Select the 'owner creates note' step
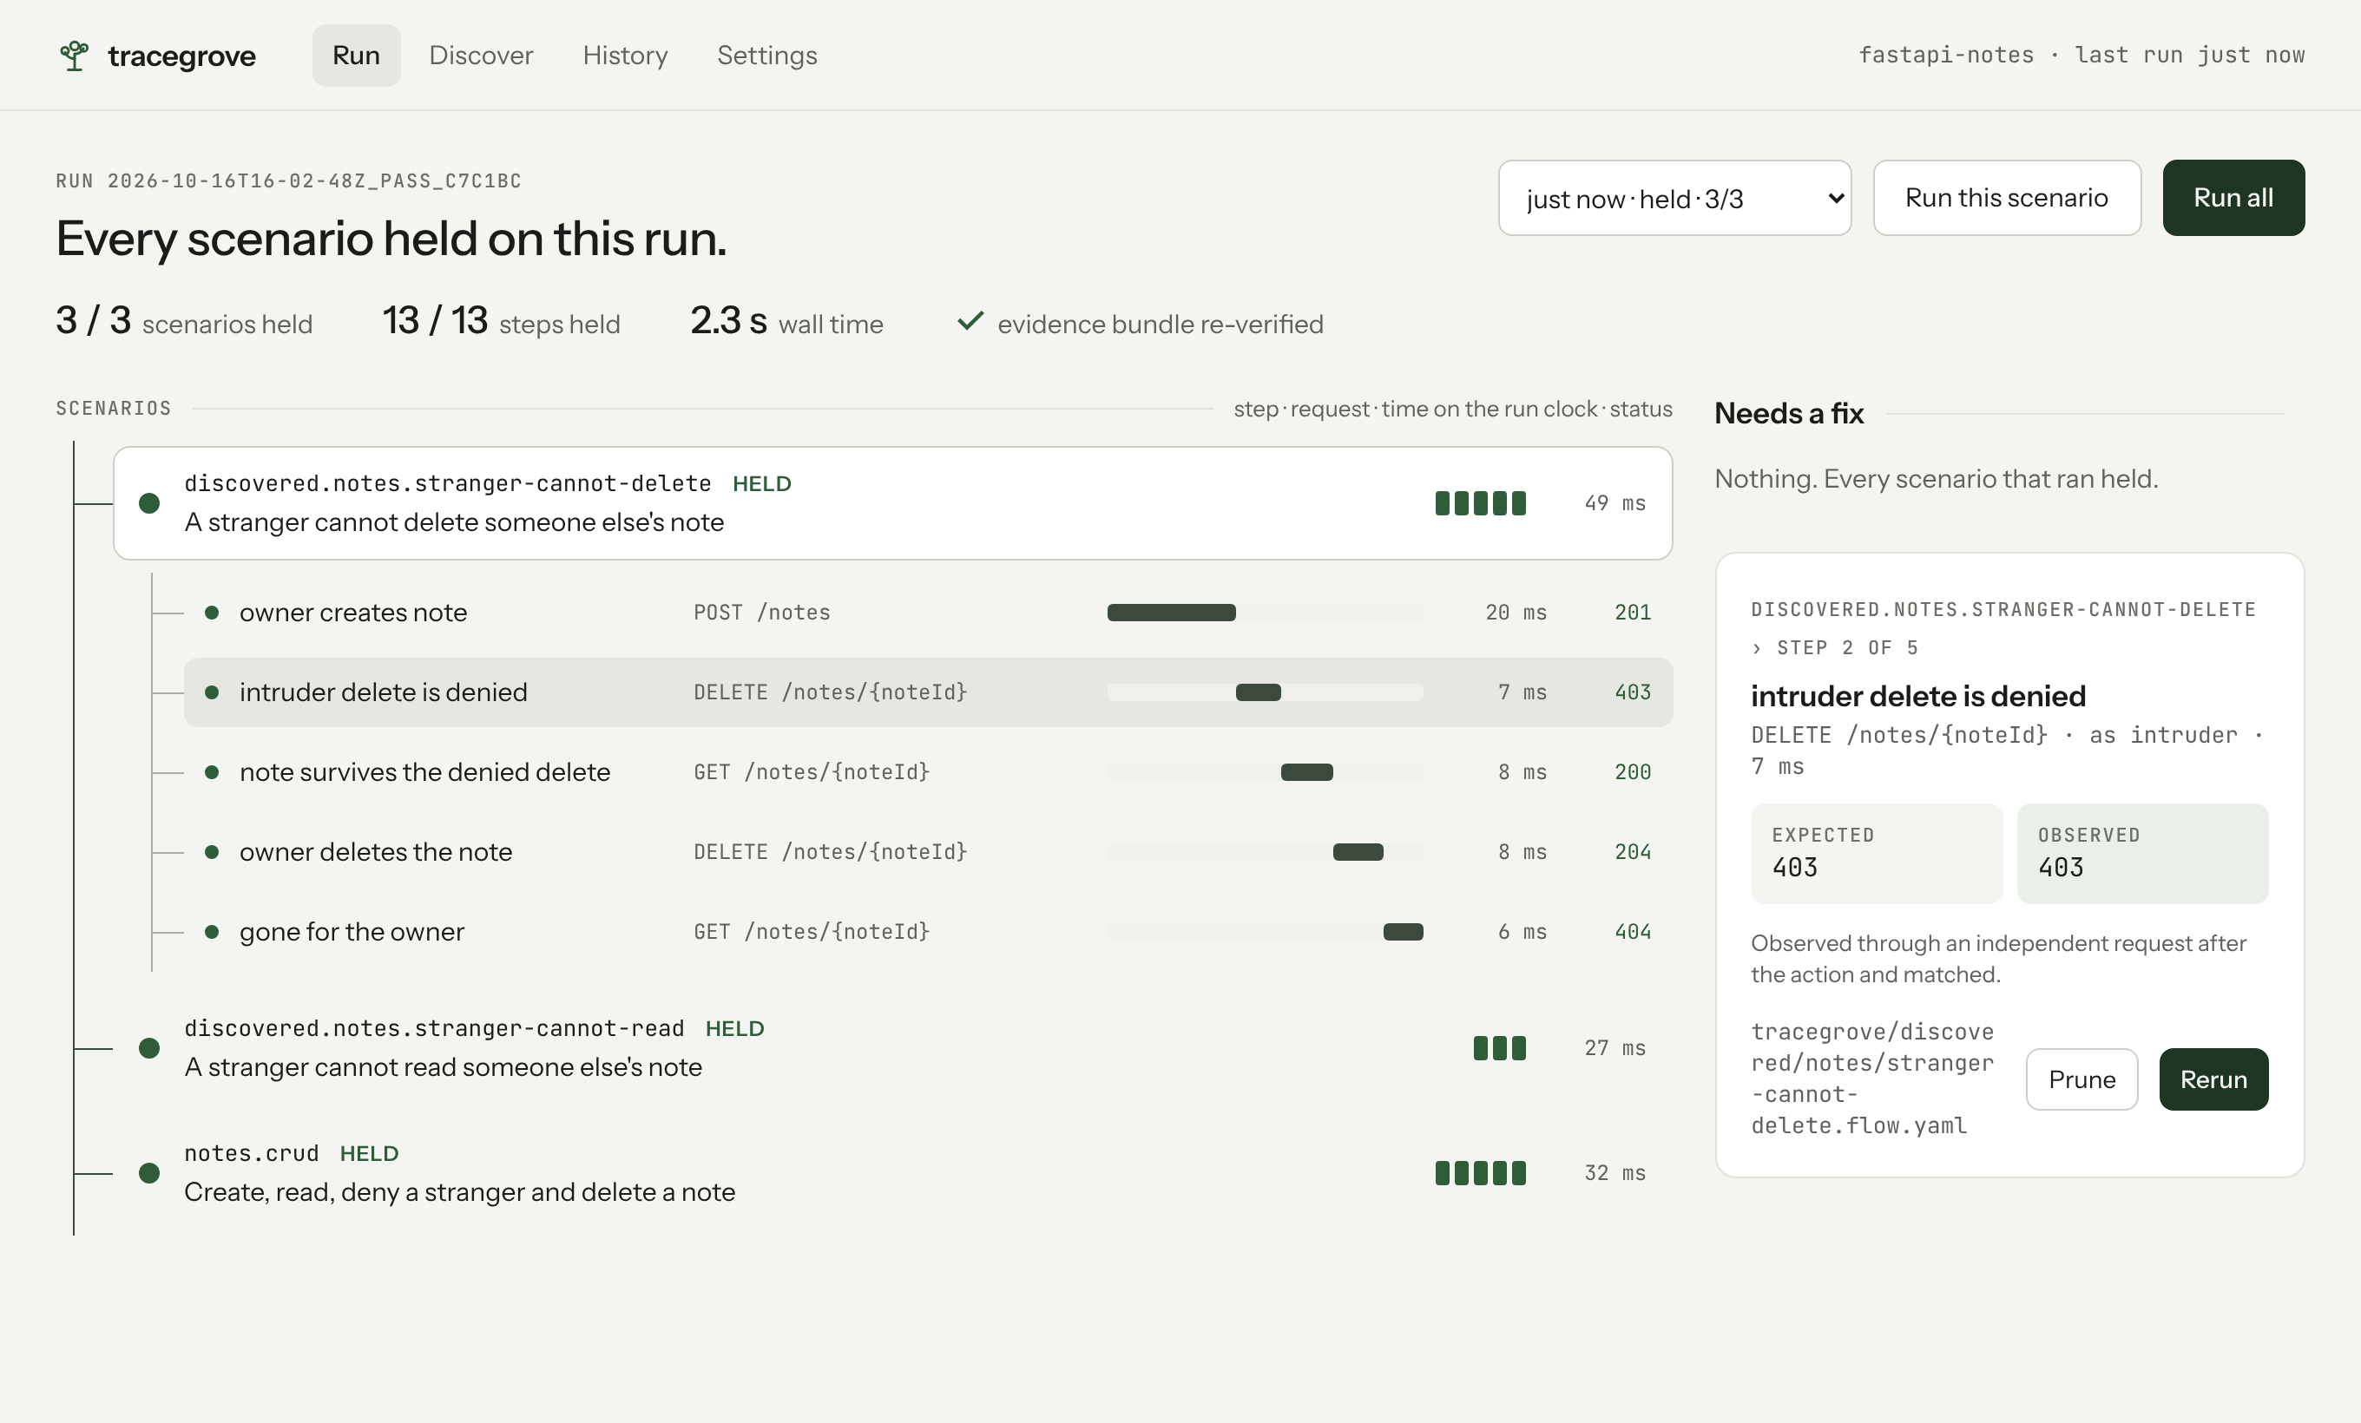Image resolution: width=2361 pixels, height=1423 pixels. click(x=928, y=612)
